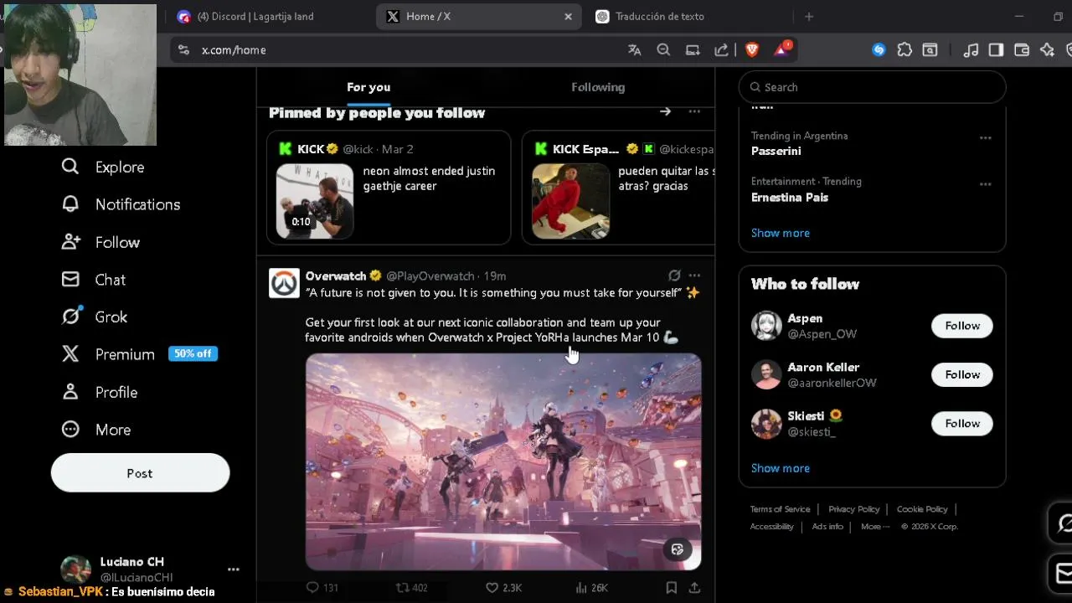The width and height of the screenshot is (1072, 603).
Task: Bookmark the Overwatch post
Action: [x=671, y=588]
